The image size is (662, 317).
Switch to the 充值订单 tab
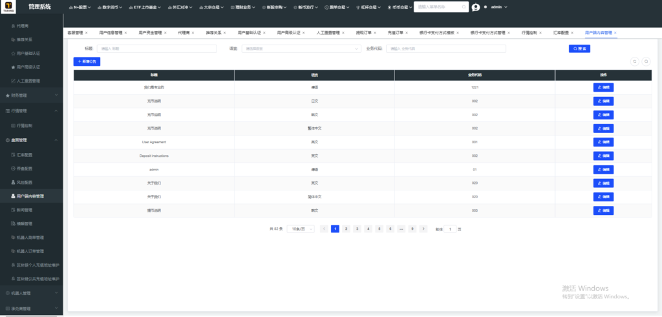pos(395,32)
